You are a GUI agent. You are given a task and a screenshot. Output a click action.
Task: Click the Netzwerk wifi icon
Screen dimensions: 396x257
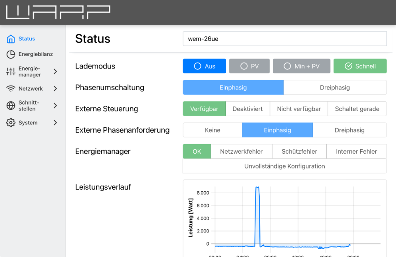click(x=11, y=89)
